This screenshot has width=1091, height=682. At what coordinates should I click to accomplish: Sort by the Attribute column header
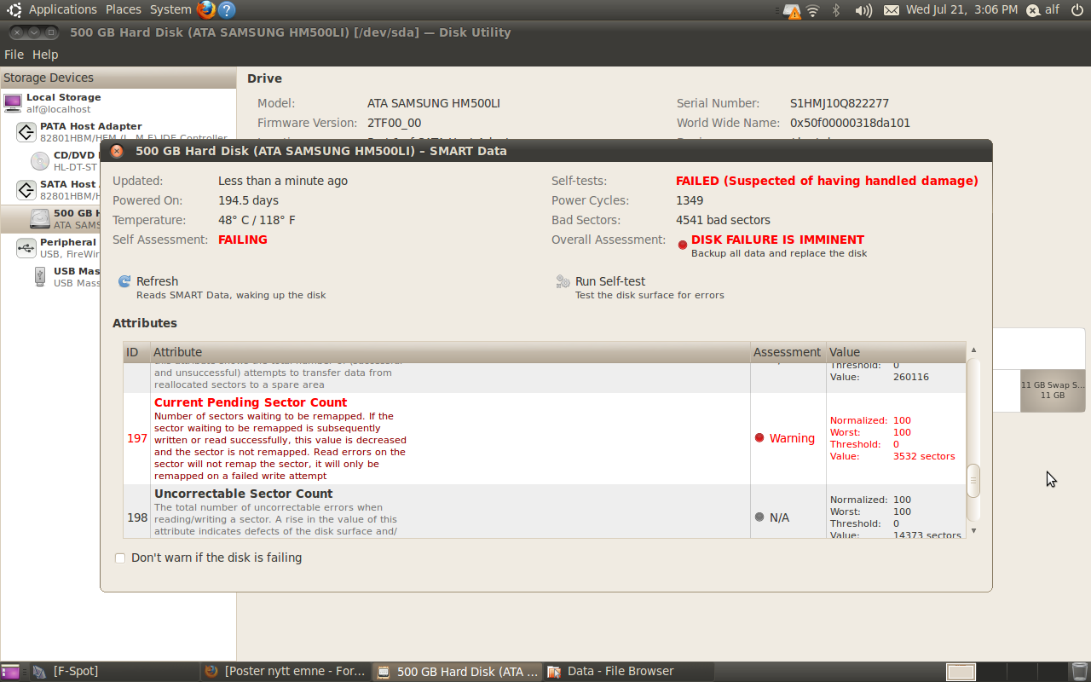point(450,352)
